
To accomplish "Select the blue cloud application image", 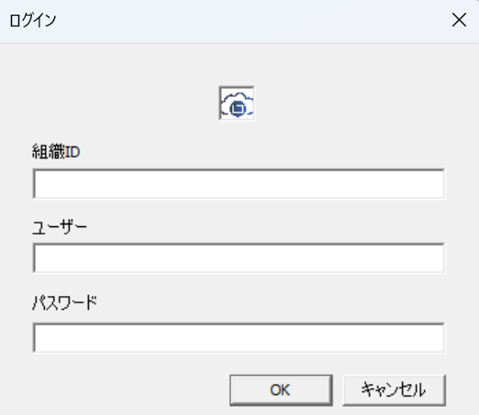I will 237,104.
